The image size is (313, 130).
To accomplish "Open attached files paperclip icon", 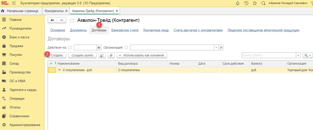I will pos(111,55).
